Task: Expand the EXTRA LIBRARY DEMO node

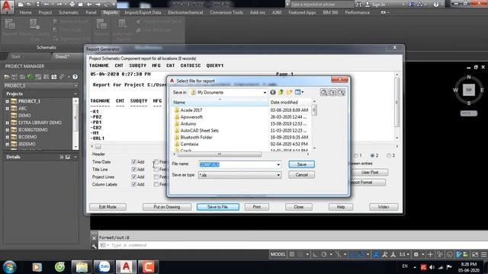Action: 7,123
